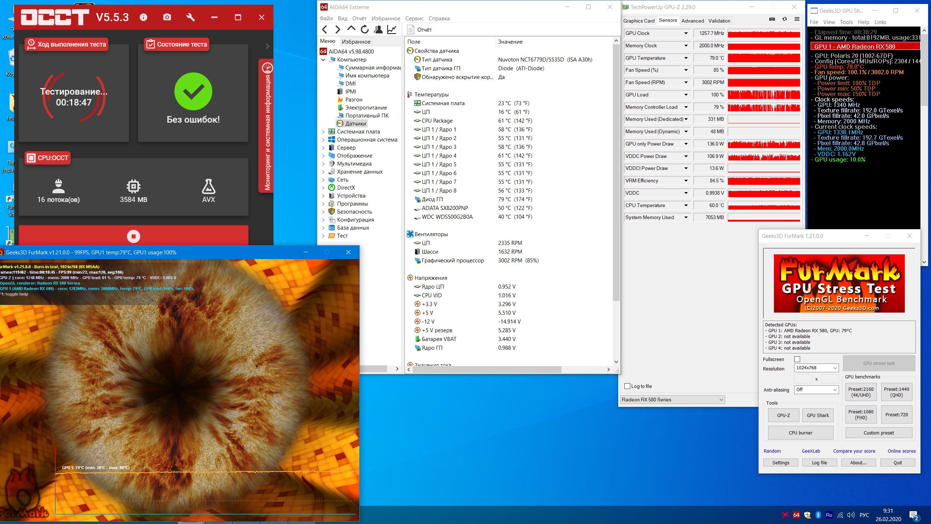This screenshot has width=931, height=524.
Task: Click OCCT screenshot camera icon
Action: [x=167, y=17]
